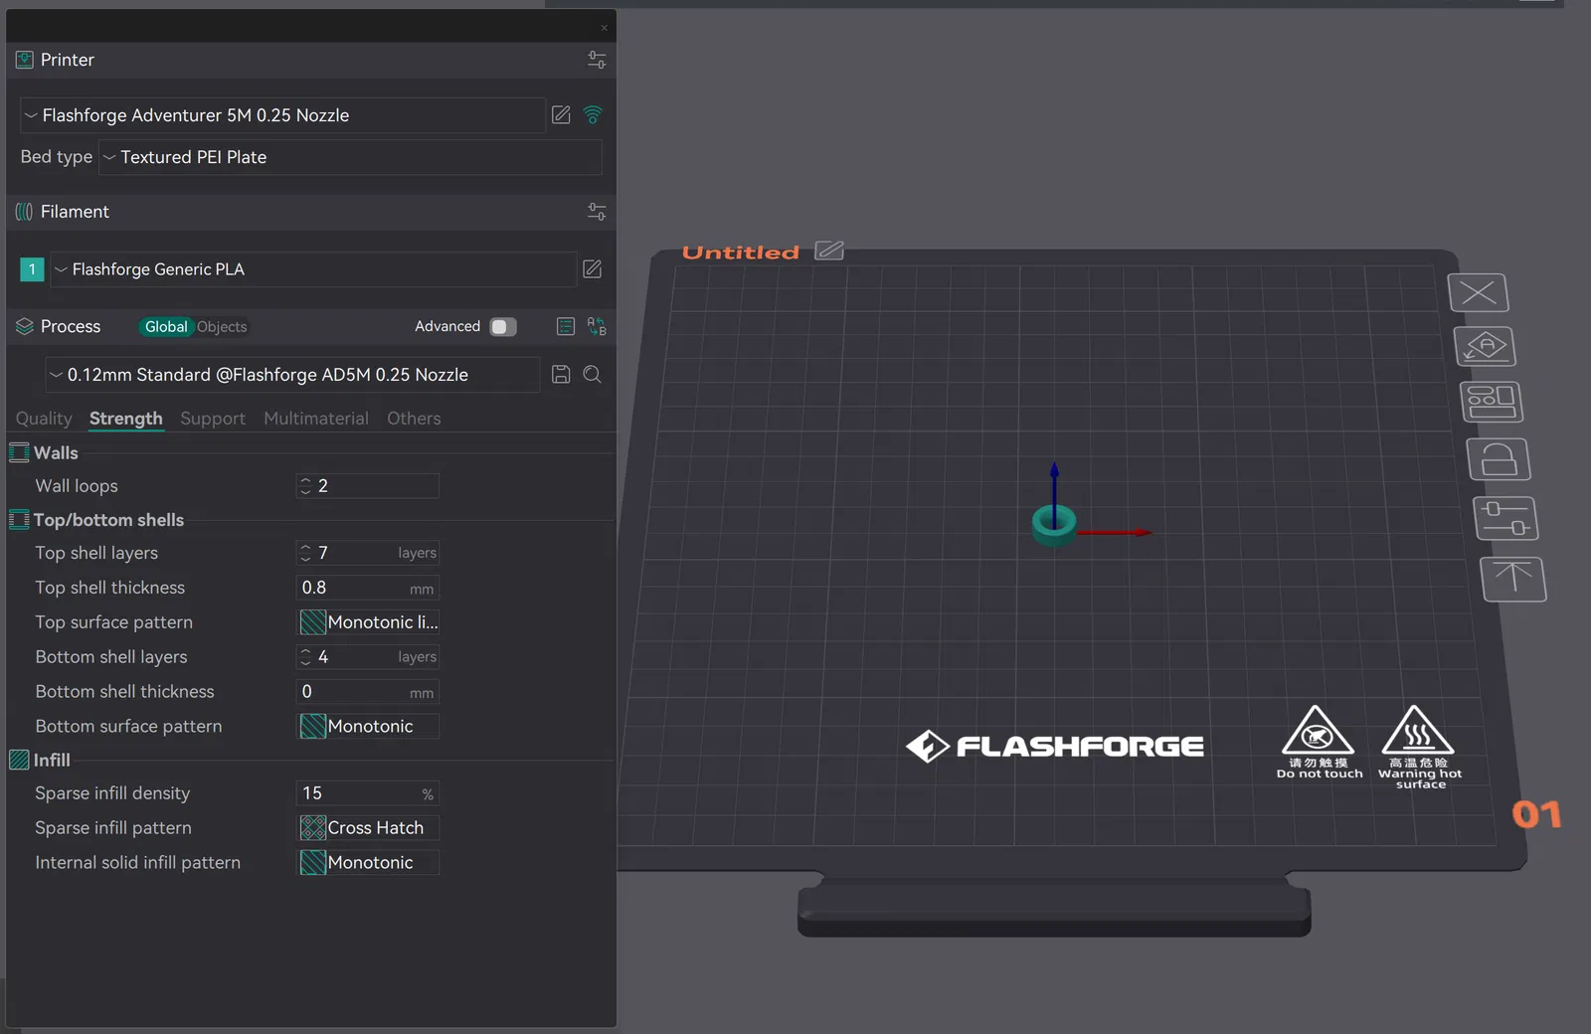Viewport: 1591px width, 1034px height.
Task: Open the filament preset dropdown
Action: tap(313, 269)
